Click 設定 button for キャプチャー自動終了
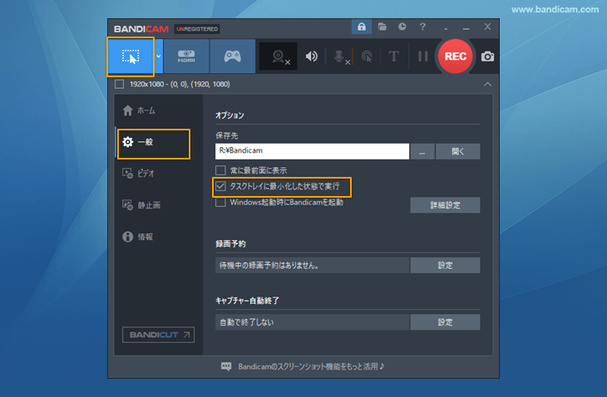Image resolution: width=607 pixels, height=397 pixels. (x=445, y=322)
